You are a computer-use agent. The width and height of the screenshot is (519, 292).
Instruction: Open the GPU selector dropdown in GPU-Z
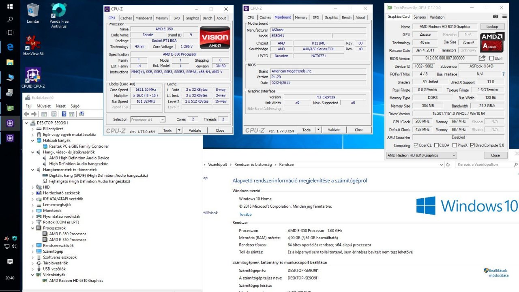click(421, 155)
